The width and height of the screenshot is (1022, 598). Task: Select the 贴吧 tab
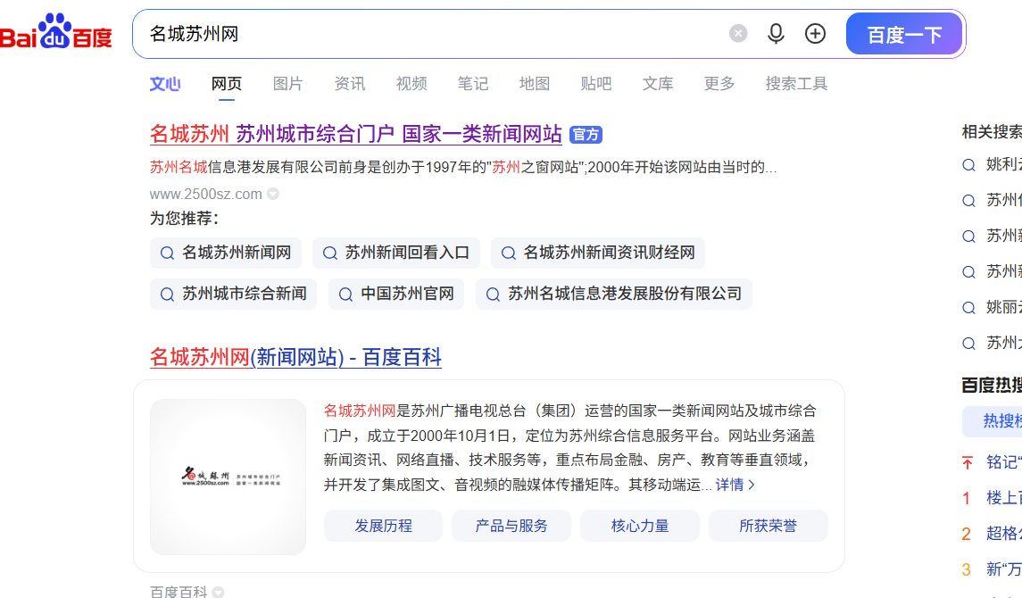(595, 83)
